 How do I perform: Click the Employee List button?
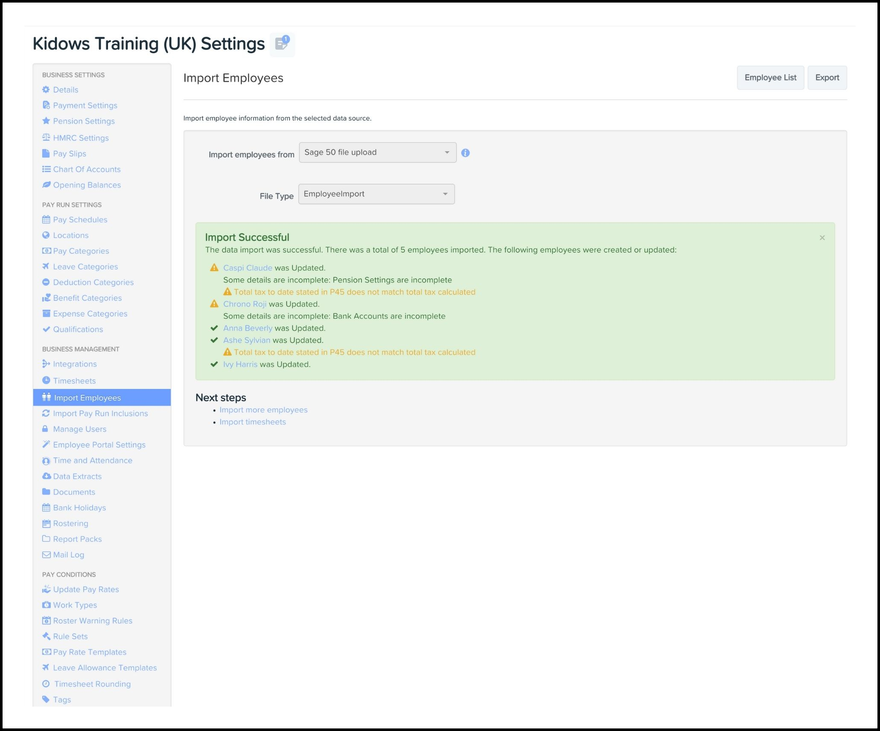(770, 78)
